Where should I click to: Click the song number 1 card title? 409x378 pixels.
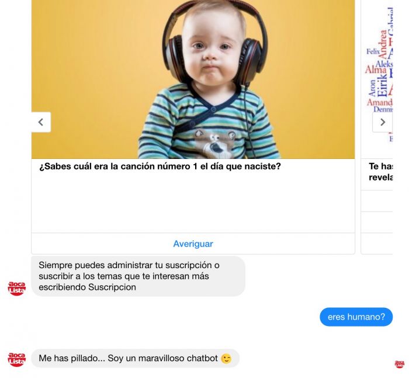160,166
